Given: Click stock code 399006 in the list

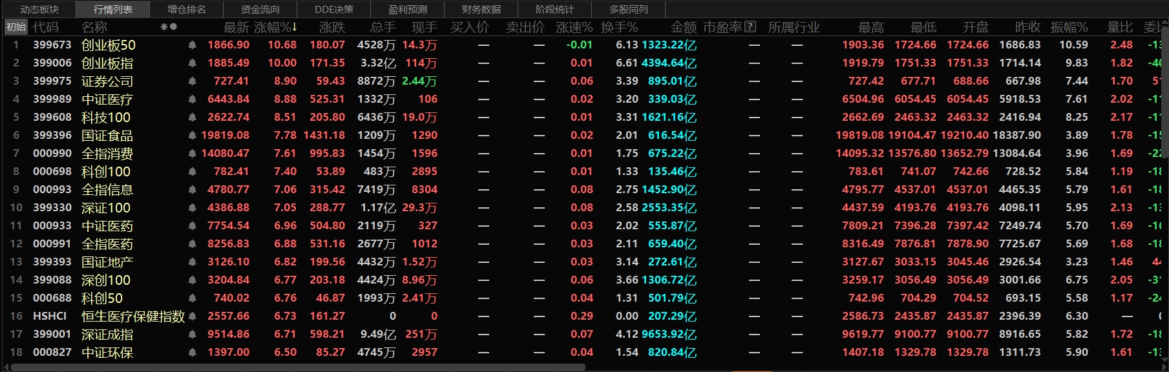Looking at the screenshot, I should point(52,63).
